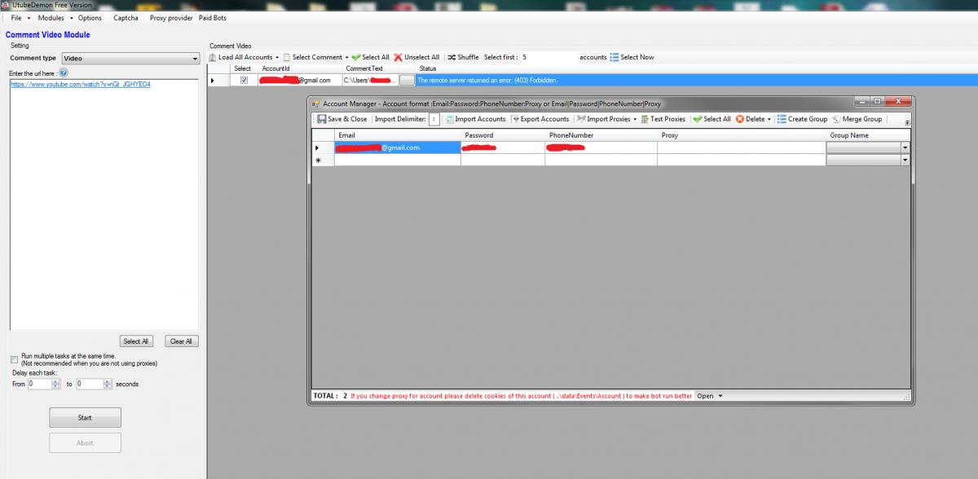Open the File menu
Image resolution: width=978 pixels, height=479 pixels.
pyautogui.click(x=20, y=18)
